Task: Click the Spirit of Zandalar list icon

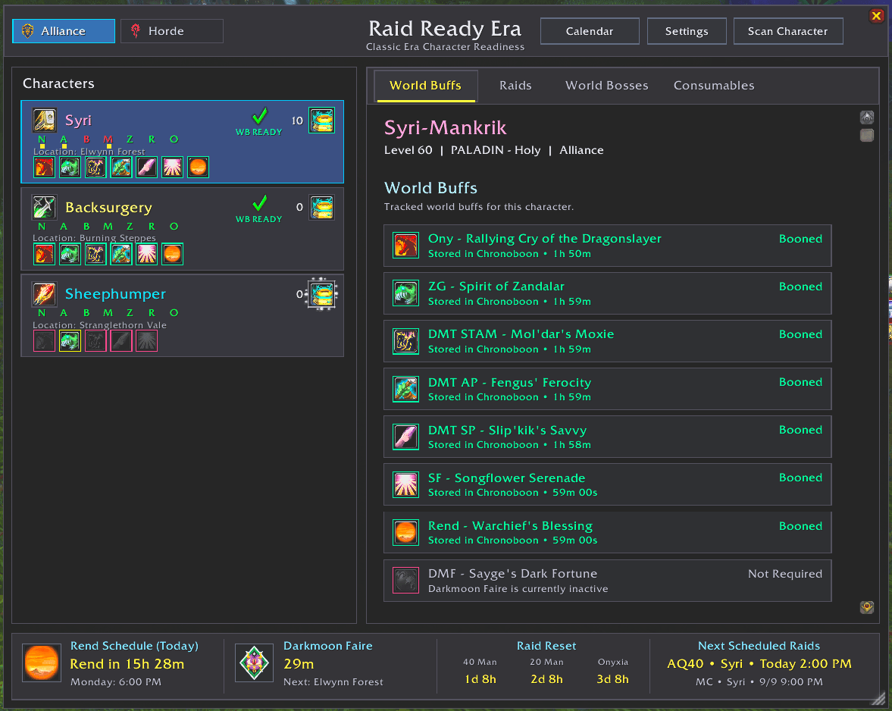Action: tap(406, 293)
